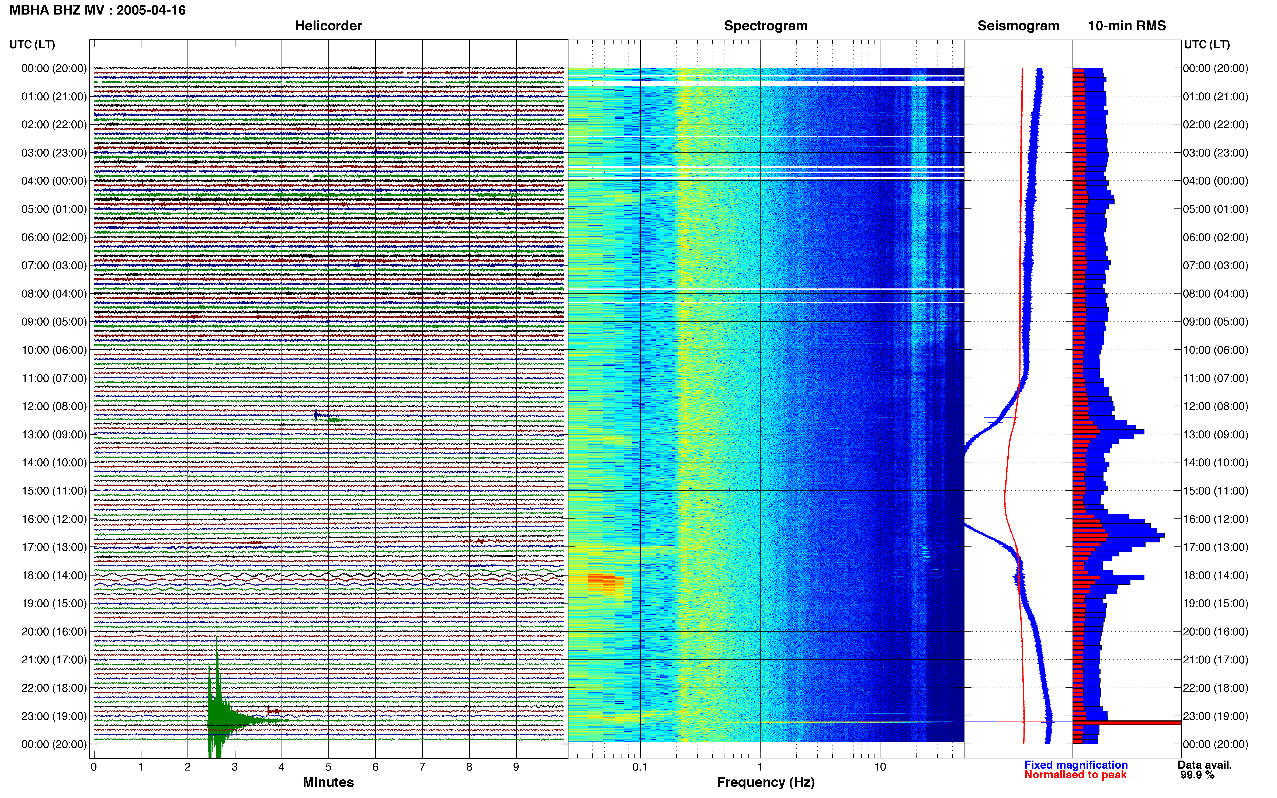Click the 'Data avail.' label

click(1205, 765)
